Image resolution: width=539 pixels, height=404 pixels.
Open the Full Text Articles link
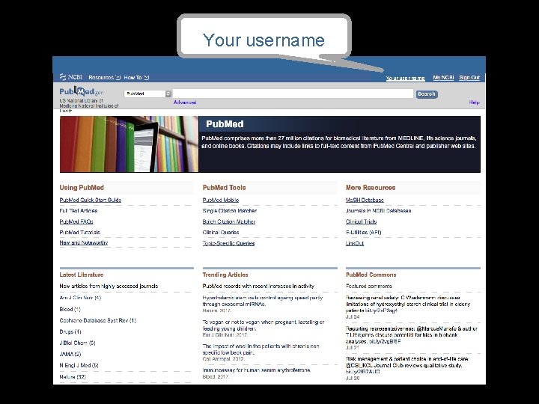coord(79,210)
